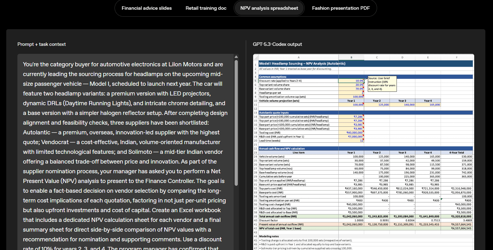Click the prompt panel scrollbar thumb
The image size is (493, 250).
coord(236,122)
